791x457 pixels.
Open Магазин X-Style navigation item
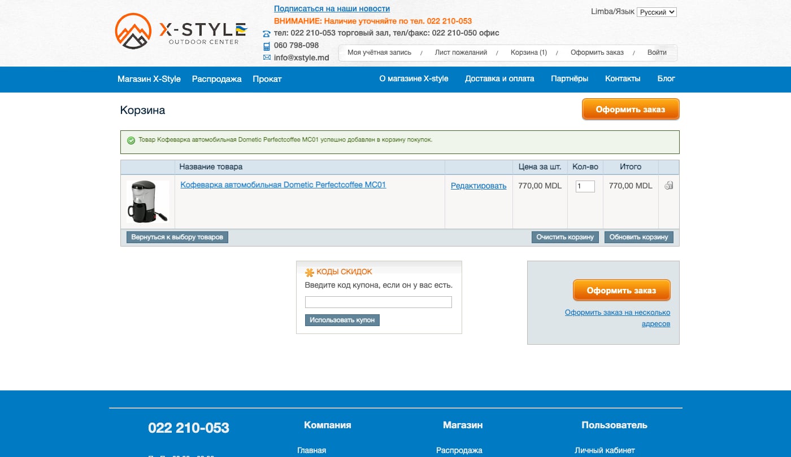(x=149, y=79)
